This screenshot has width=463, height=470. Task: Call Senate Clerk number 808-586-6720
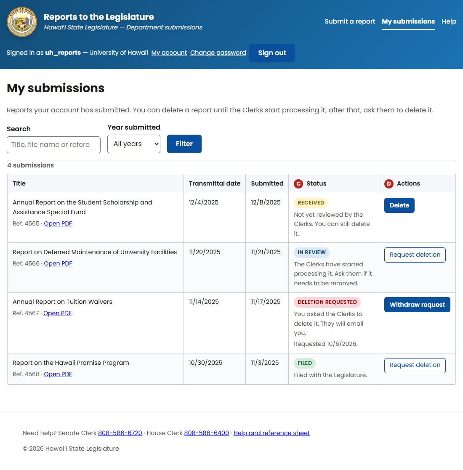(x=120, y=433)
